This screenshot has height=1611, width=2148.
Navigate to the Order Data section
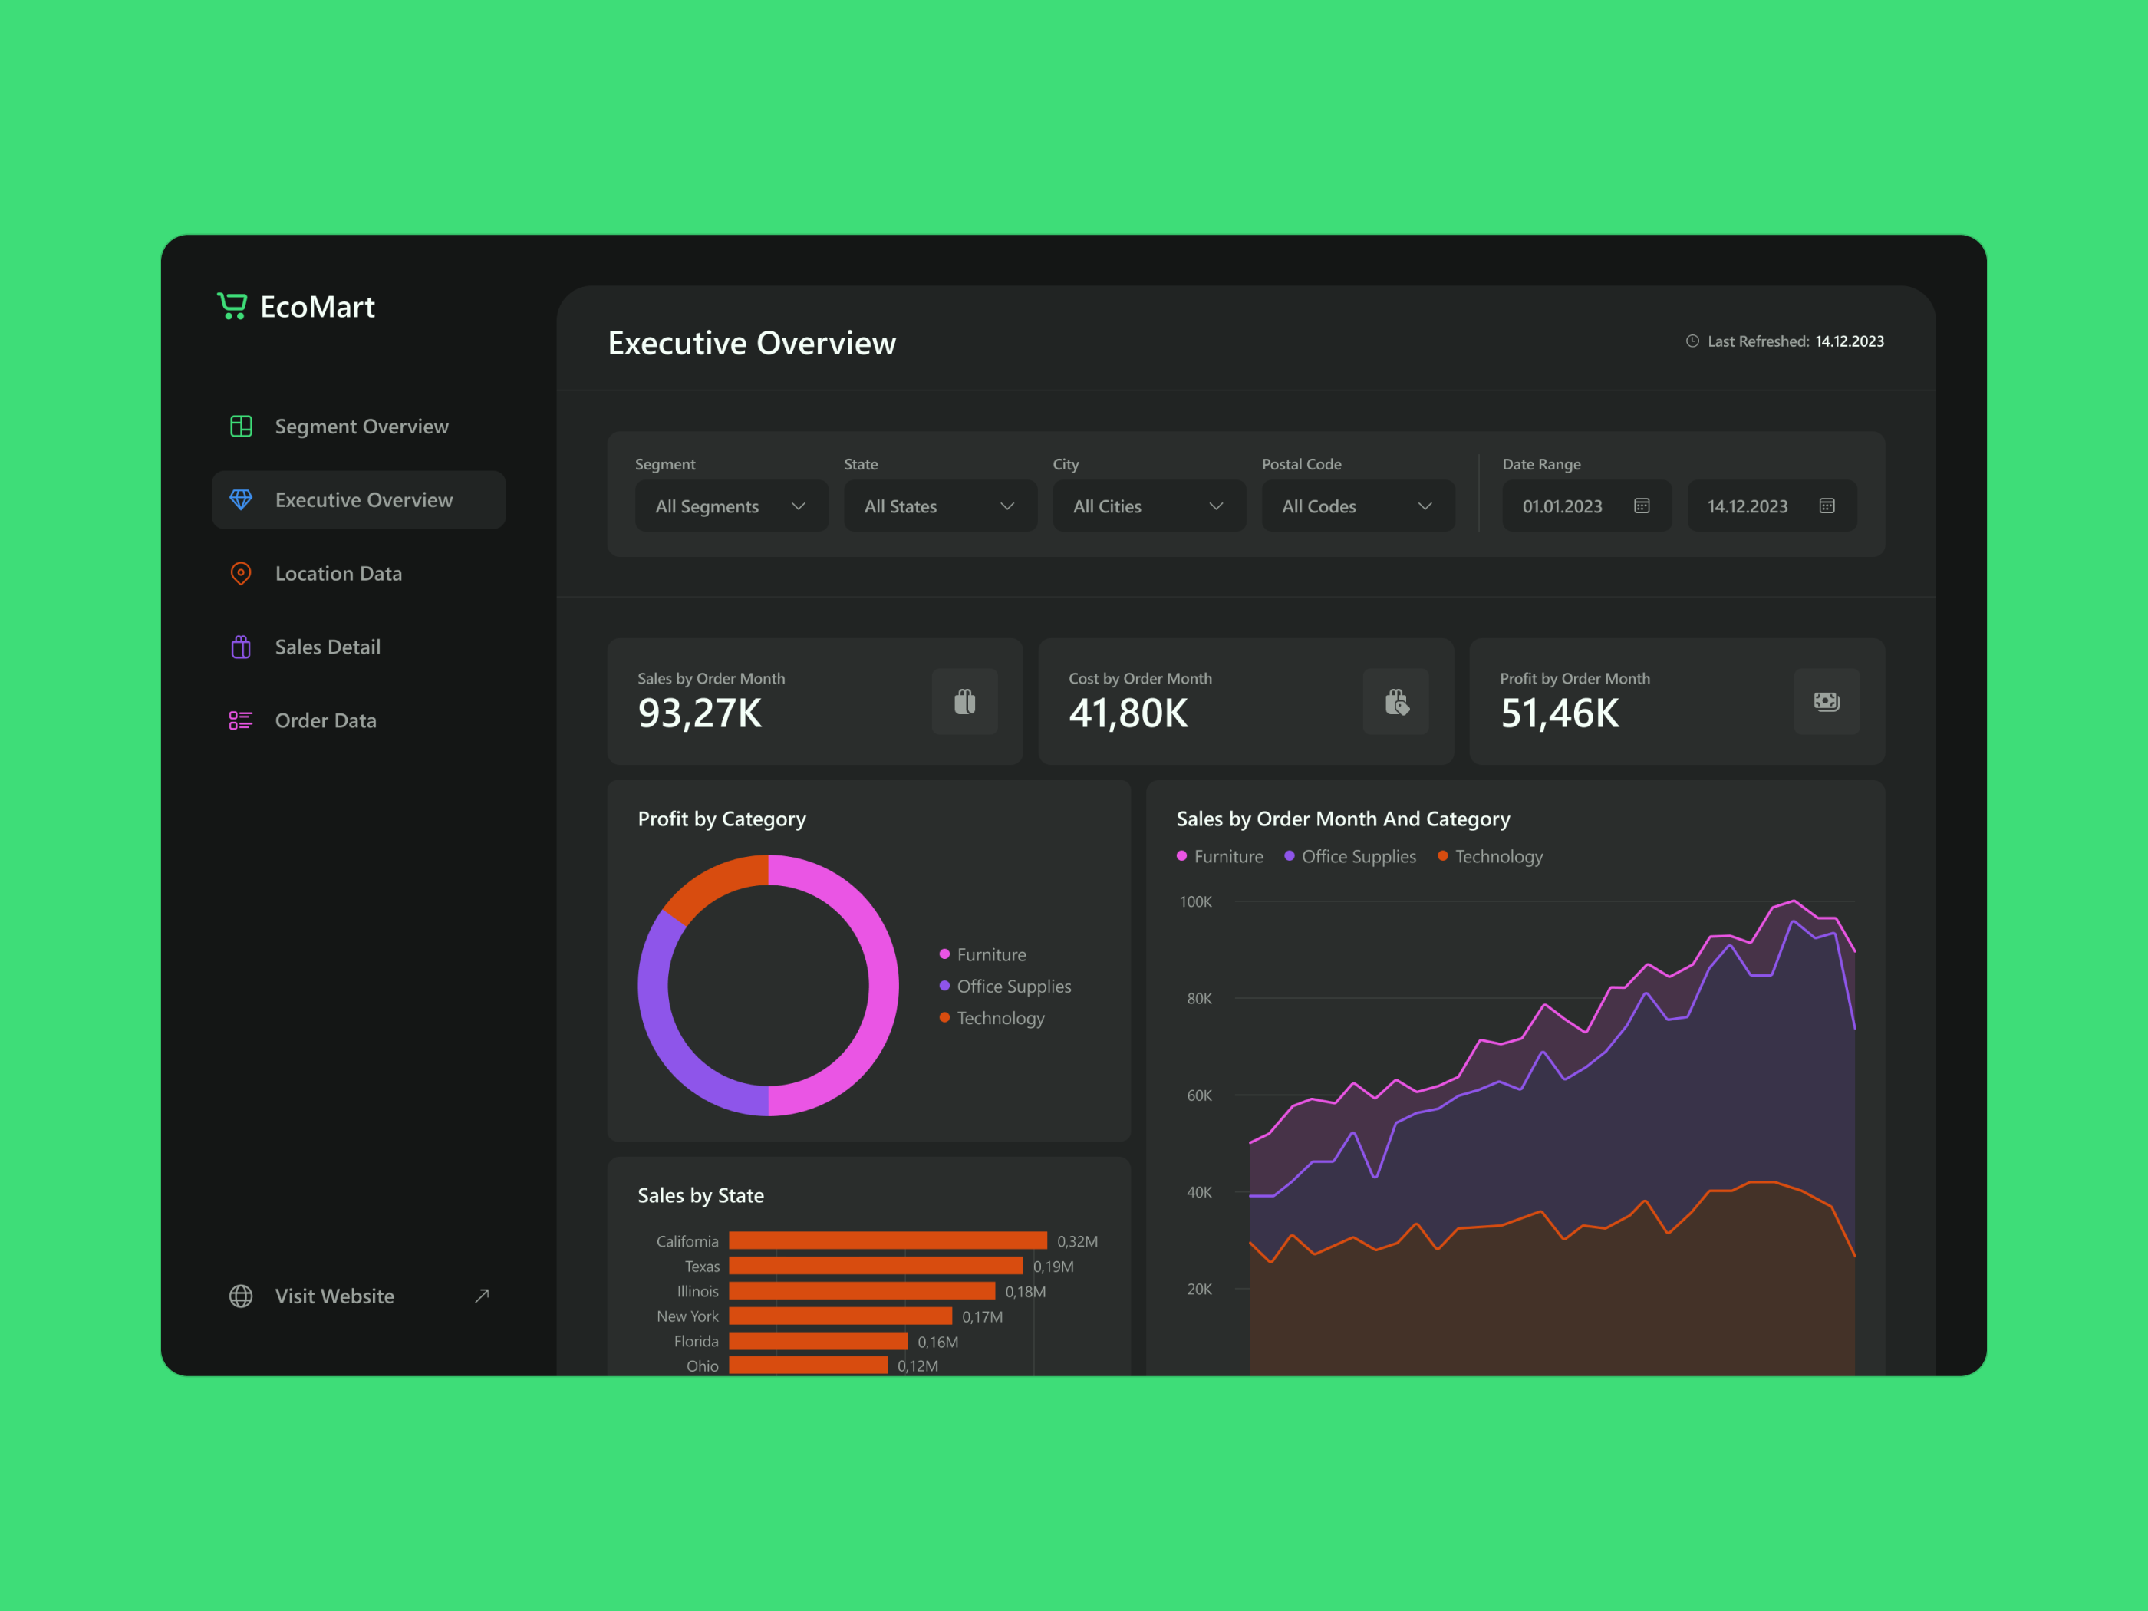(x=325, y=720)
